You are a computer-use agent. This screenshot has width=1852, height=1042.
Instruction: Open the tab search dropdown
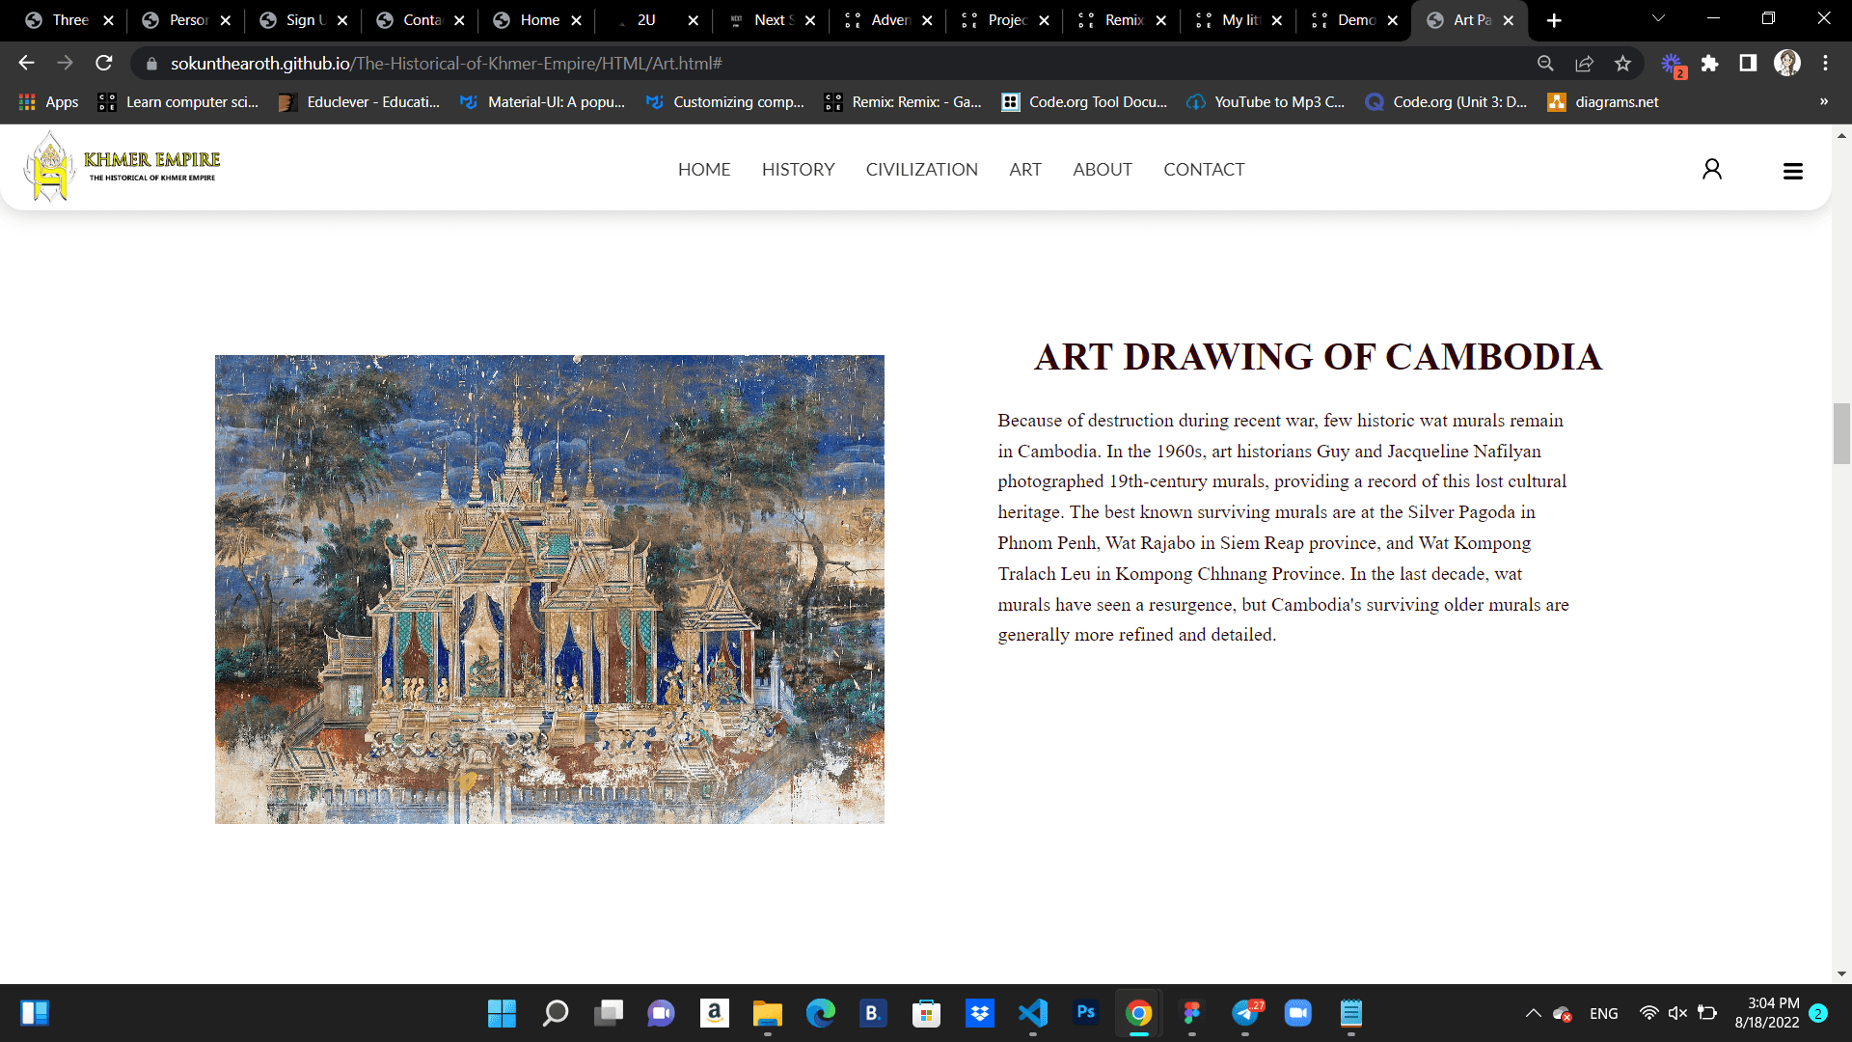[1658, 19]
